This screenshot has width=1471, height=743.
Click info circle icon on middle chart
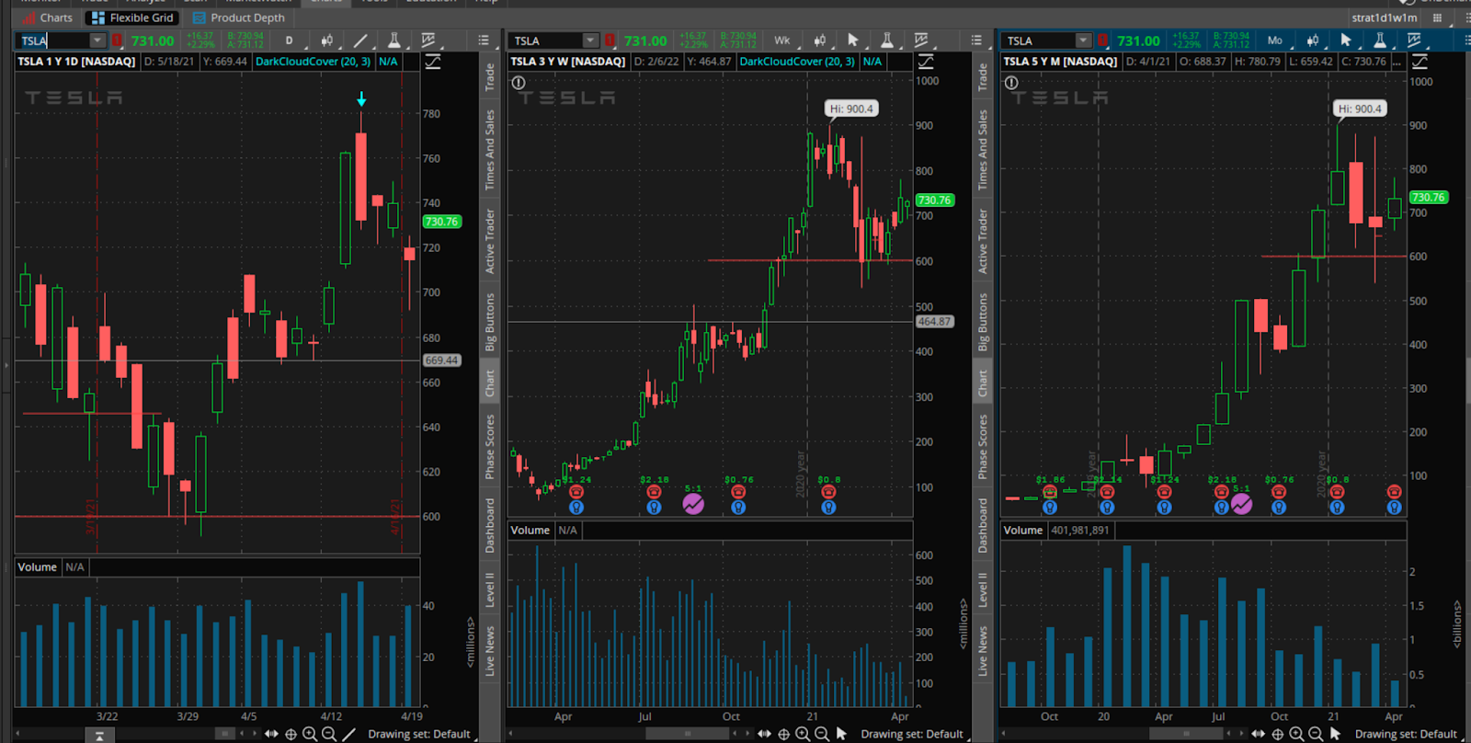coord(519,83)
